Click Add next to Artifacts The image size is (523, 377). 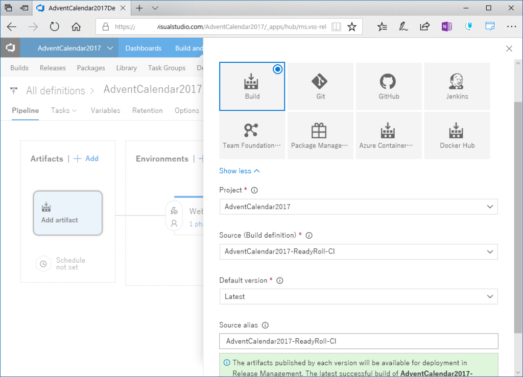pyautogui.click(x=86, y=159)
